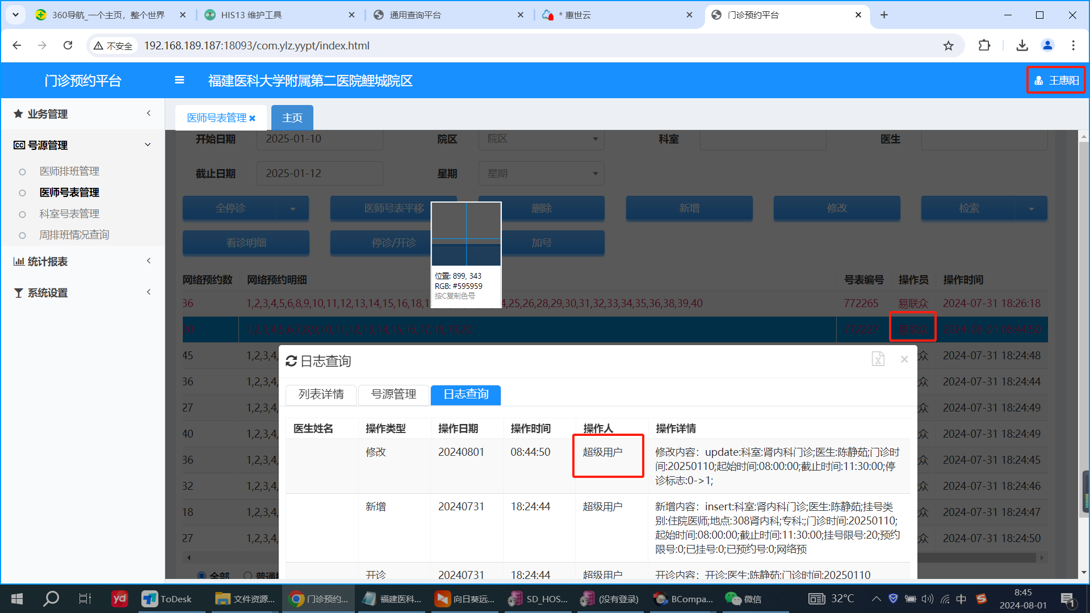
Task: Click the refresh icon beside 日志查询 title
Action: [x=291, y=361]
